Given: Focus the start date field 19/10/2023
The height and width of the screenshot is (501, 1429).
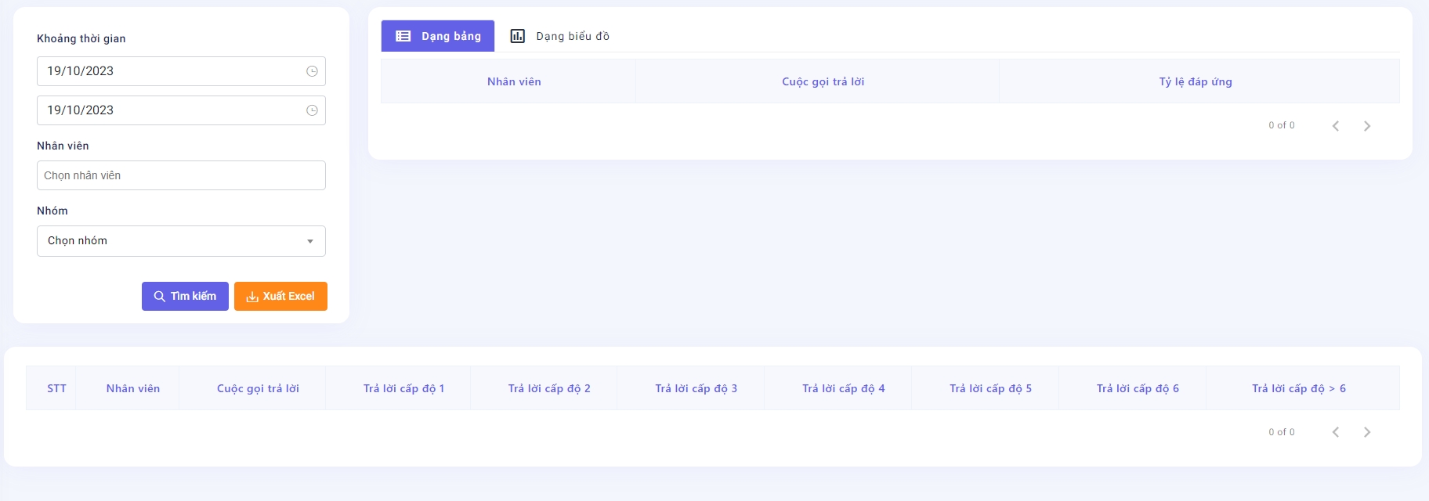Looking at the screenshot, I should tap(168, 71).
